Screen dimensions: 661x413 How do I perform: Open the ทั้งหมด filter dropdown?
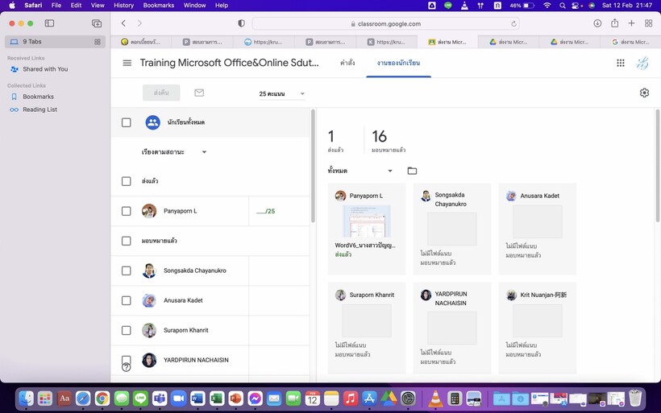[360, 171]
